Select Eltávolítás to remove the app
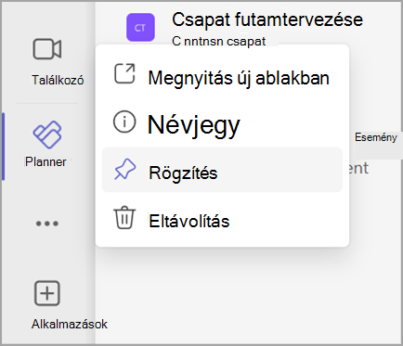This screenshot has height=346, width=403. pos(222,219)
